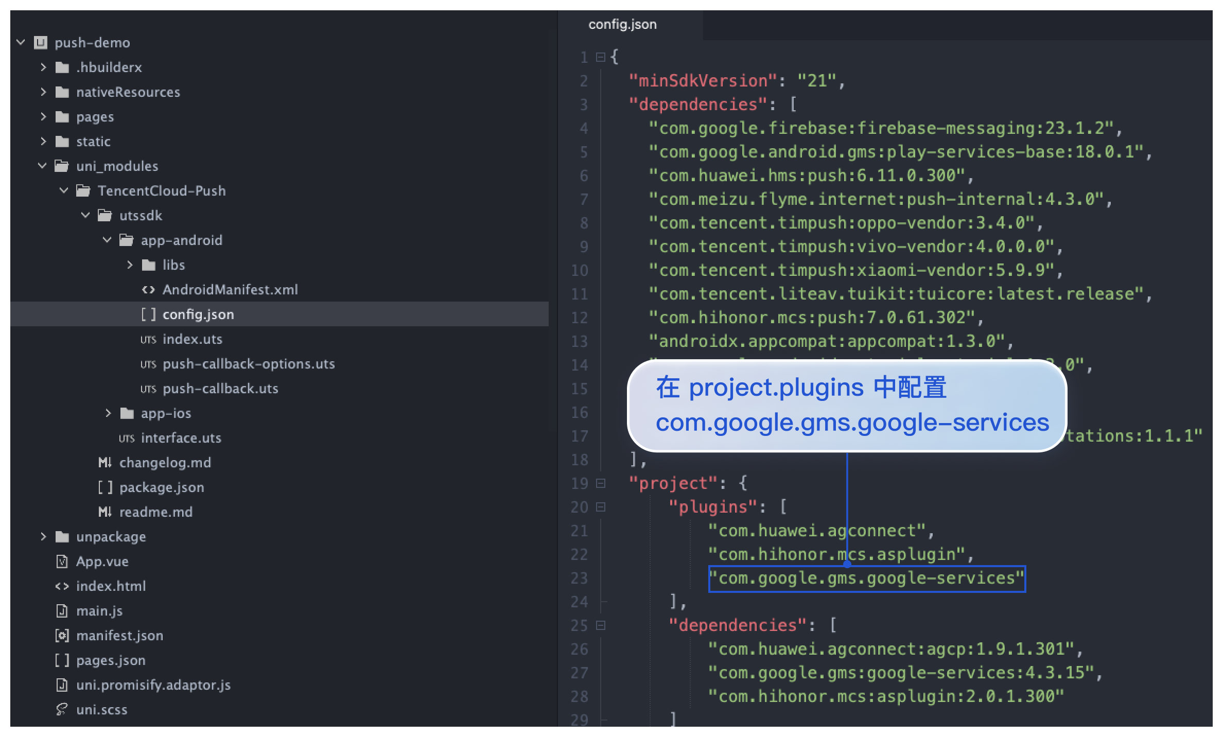Click the highlighted google-services plugin string
The height and width of the screenshot is (737, 1223).
click(x=867, y=578)
